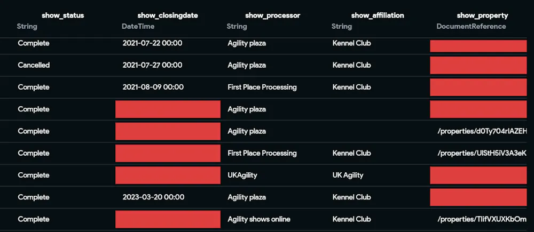Click First Place Processing in 2021-08-09 row
This screenshot has width=534, height=232.
[262, 87]
